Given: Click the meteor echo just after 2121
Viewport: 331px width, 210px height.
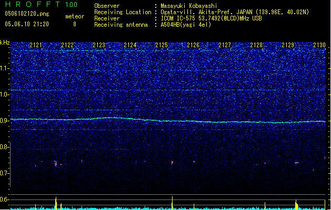Looking at the screenshot, I should pyautogui.click(x=56, y=164).
